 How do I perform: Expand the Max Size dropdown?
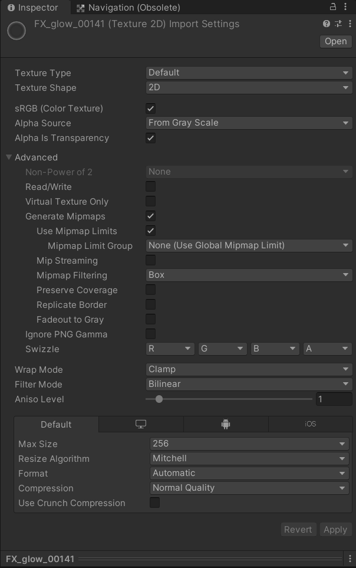click(x=250, y=444)
